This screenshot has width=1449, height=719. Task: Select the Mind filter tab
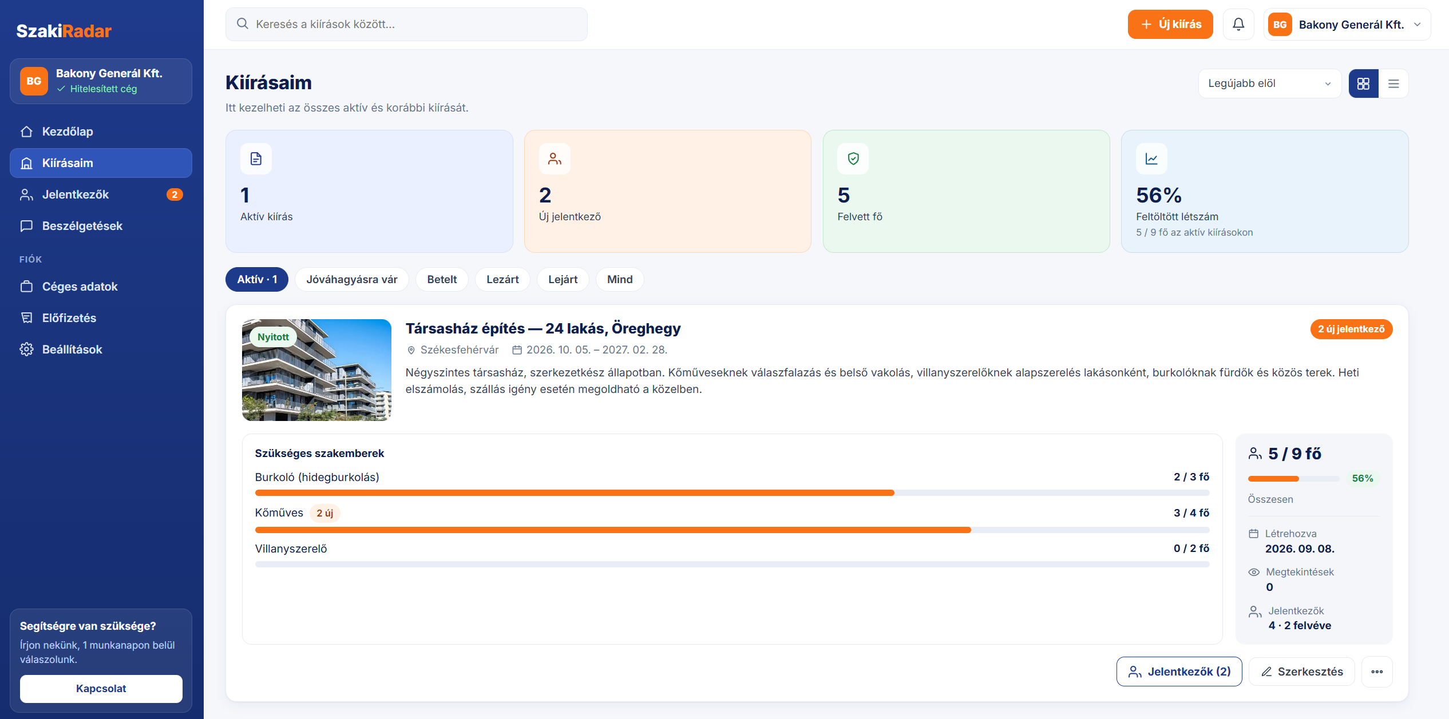pos(620,280)
